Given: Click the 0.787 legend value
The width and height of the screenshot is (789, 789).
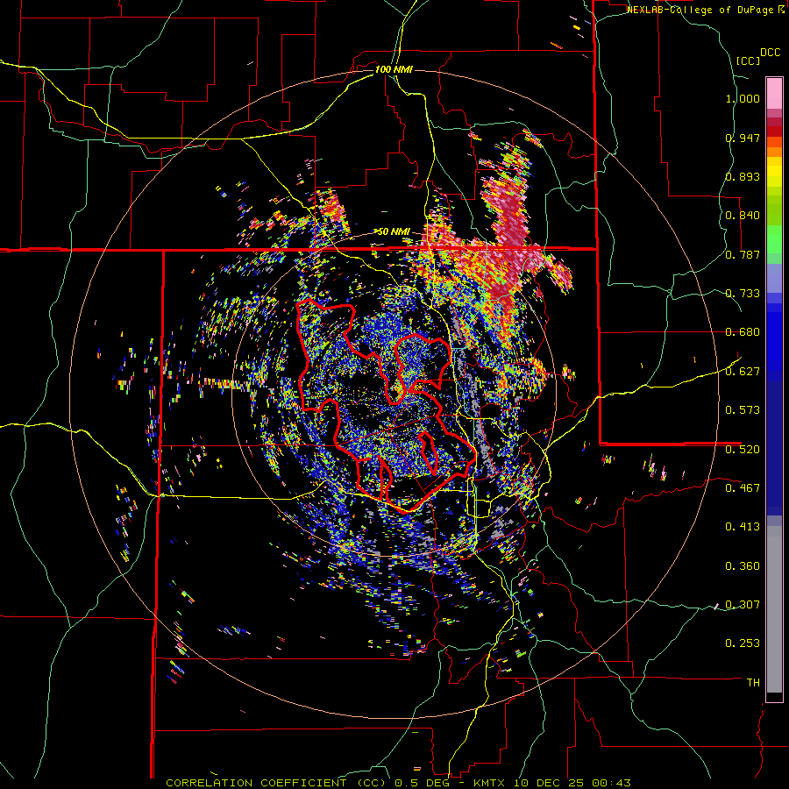Looking at the screenshot, I should [x=743, y=254].
